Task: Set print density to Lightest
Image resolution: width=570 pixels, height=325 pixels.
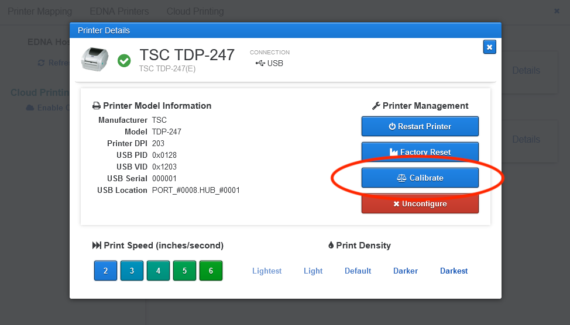Action: tap(267, 271)
